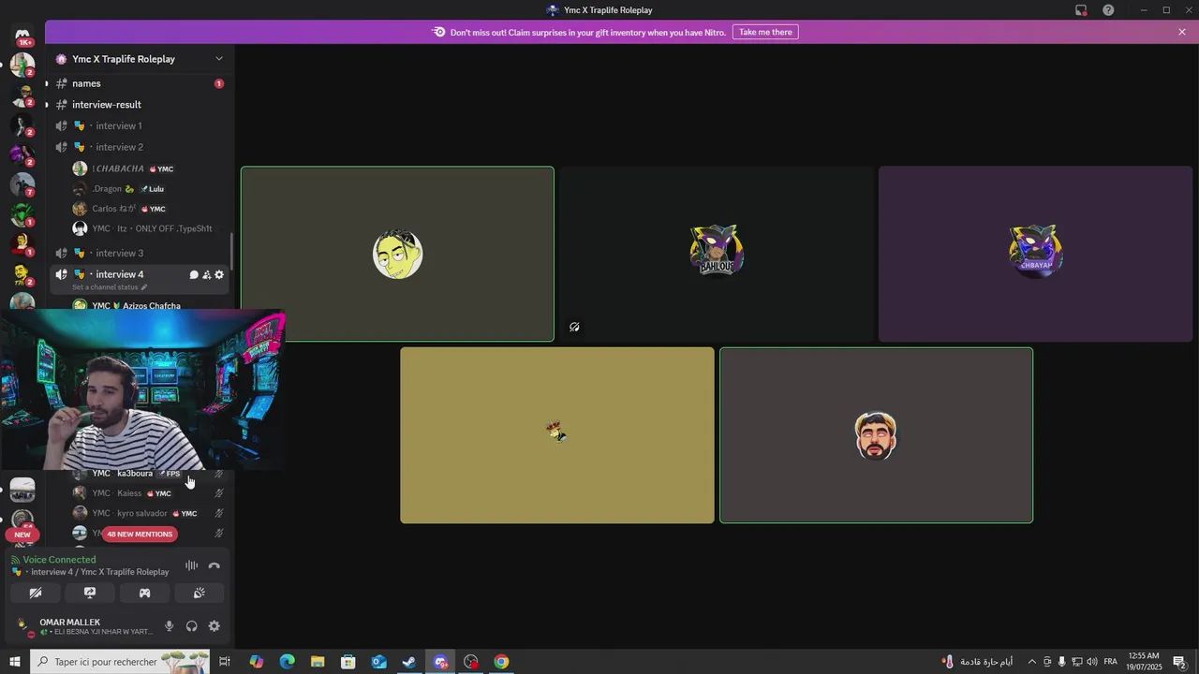
Task: Click the Take me there button
Action: click(x=765, y=32)
